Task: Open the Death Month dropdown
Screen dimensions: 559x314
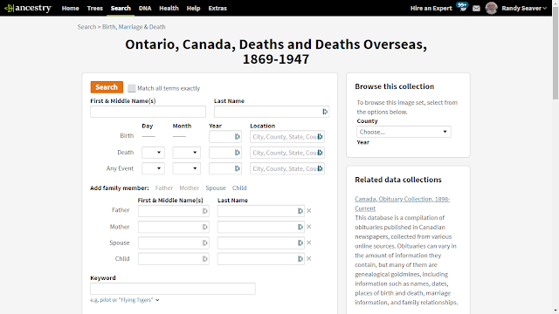Action: [186, 153]
